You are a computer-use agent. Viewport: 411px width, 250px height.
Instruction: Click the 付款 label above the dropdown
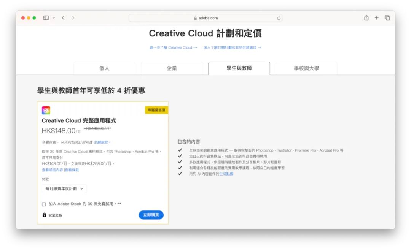point(45,179)
